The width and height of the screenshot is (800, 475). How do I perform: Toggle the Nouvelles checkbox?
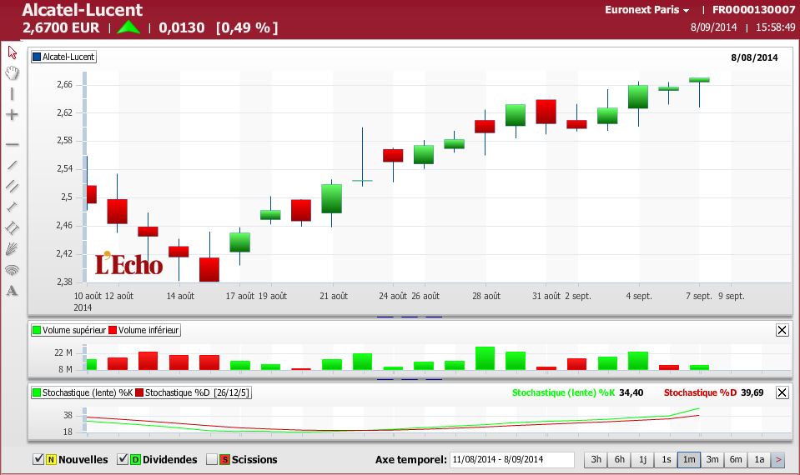(38, 459)
